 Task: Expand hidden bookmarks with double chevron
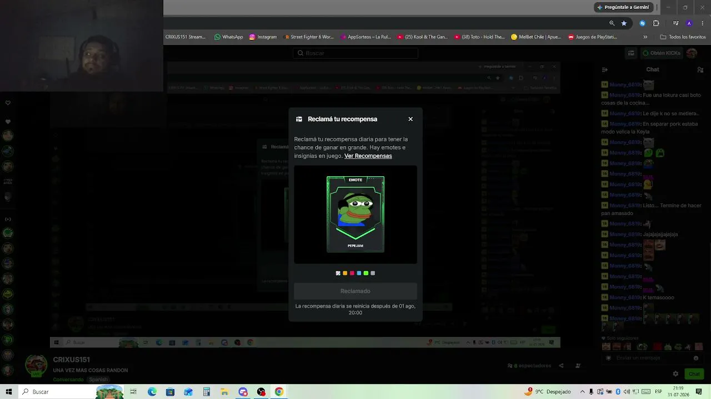tap(645, 37)
